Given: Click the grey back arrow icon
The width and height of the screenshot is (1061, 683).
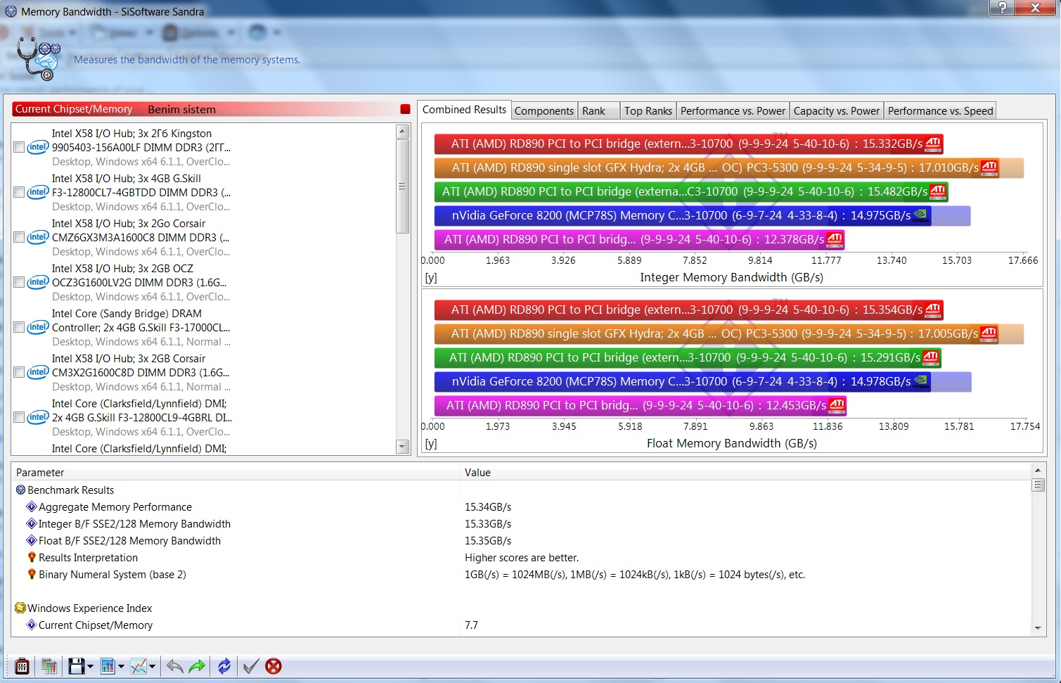Looking at the screenshot, I should click(x=175, y=666).
